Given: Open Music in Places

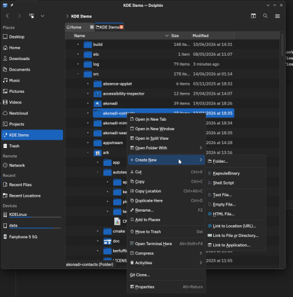Looking at the screenshot, I should pos(32,80).
